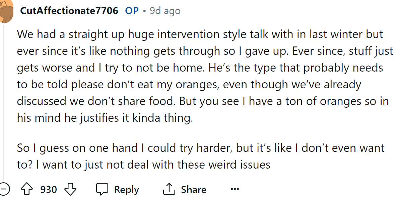396x197 pixels.
Task: Expand the comment actions overflow menu
Action: pyautogui.click(x=234, y=189)
